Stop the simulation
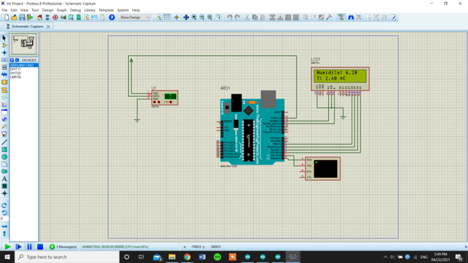 pyautogui.click(x=40, y=247)
